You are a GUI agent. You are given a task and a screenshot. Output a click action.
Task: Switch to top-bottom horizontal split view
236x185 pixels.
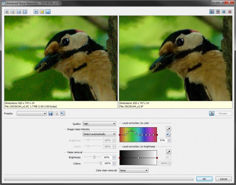(218, 12)
